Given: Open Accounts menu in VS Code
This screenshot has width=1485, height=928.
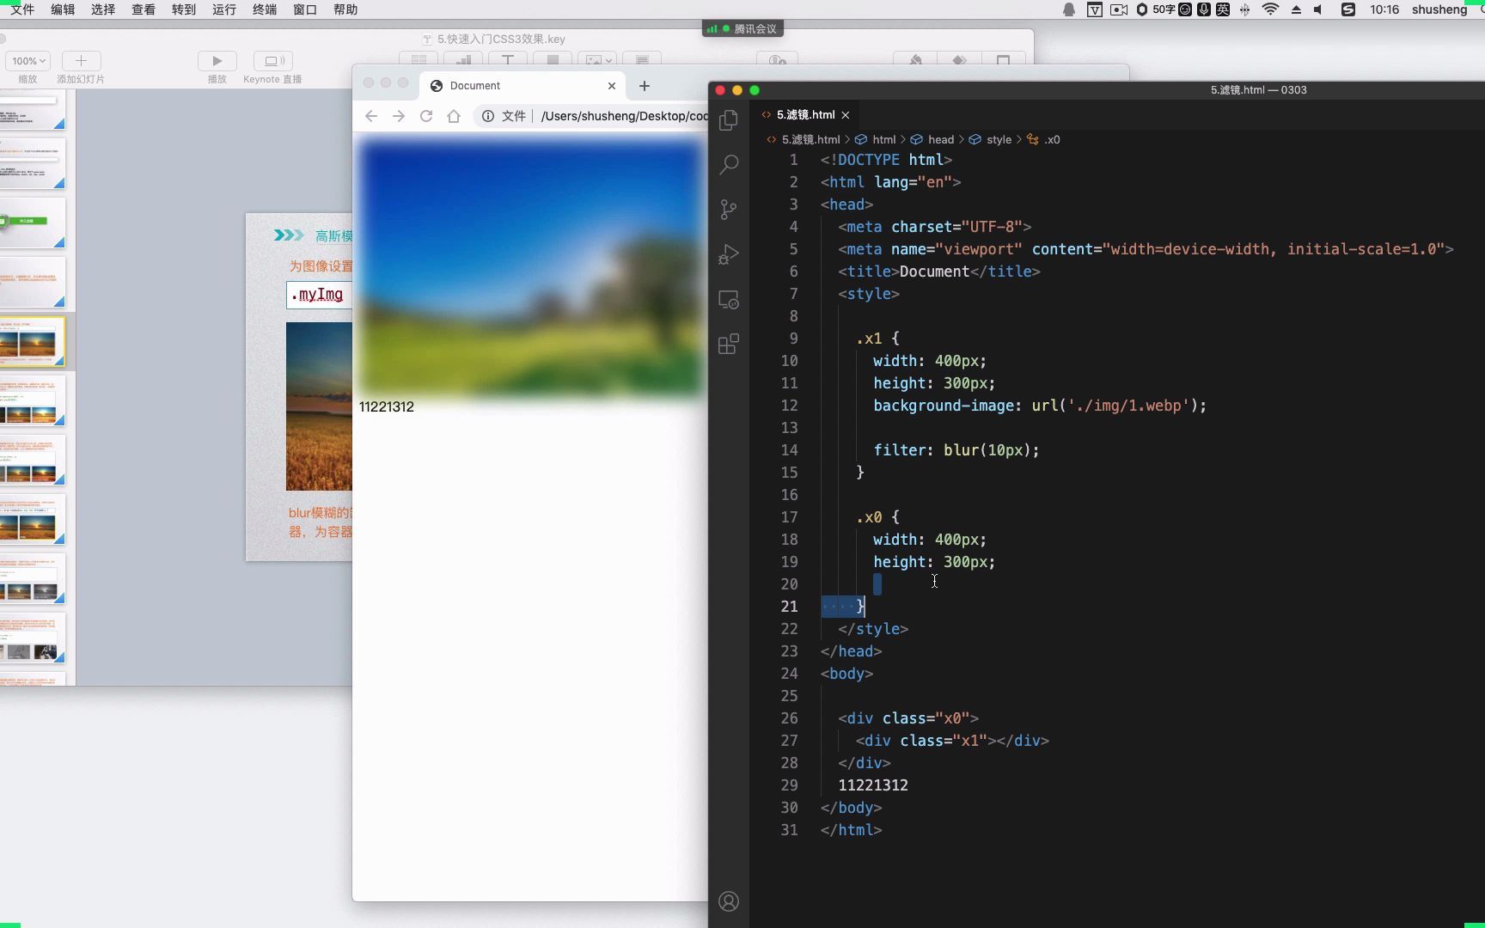Looking at the screenshot, I should click(729, 901).
